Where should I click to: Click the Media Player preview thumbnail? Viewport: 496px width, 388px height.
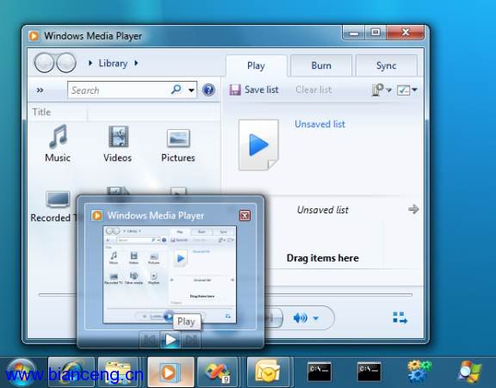(x=170, y=274)
